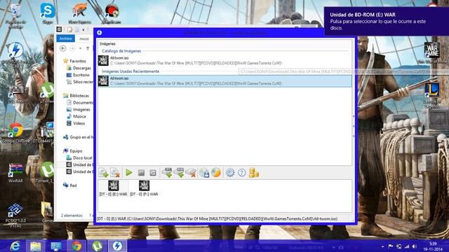This screenshot has width=449, height=252.
Task: Click the DAEMON Tools Lite desktop shortcut
Action: pos(15,54)
